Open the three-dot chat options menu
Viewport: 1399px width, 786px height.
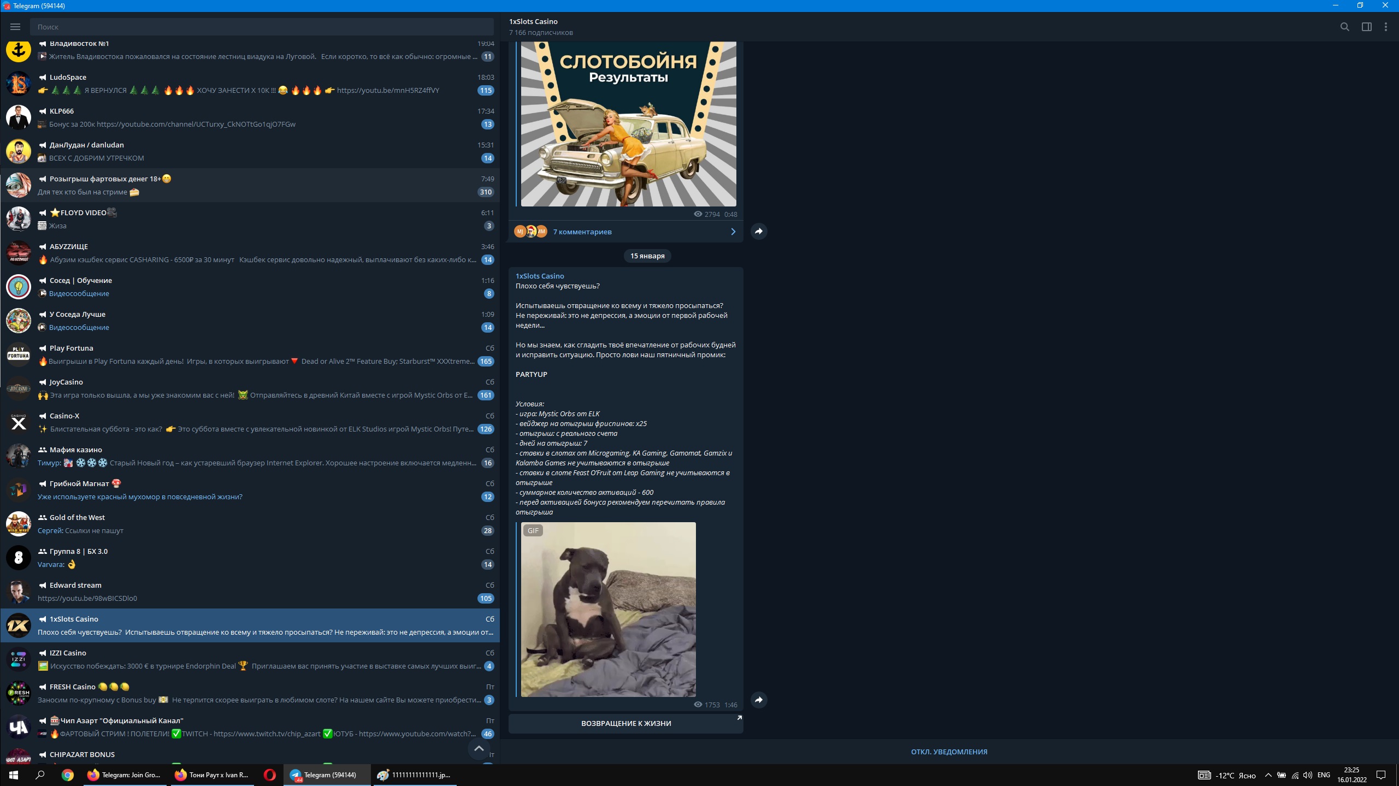1386,27
